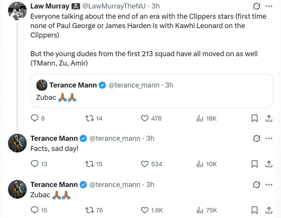Bookmark Law Murray's tweet
This screenshot has width=281, height=218.
255,118
